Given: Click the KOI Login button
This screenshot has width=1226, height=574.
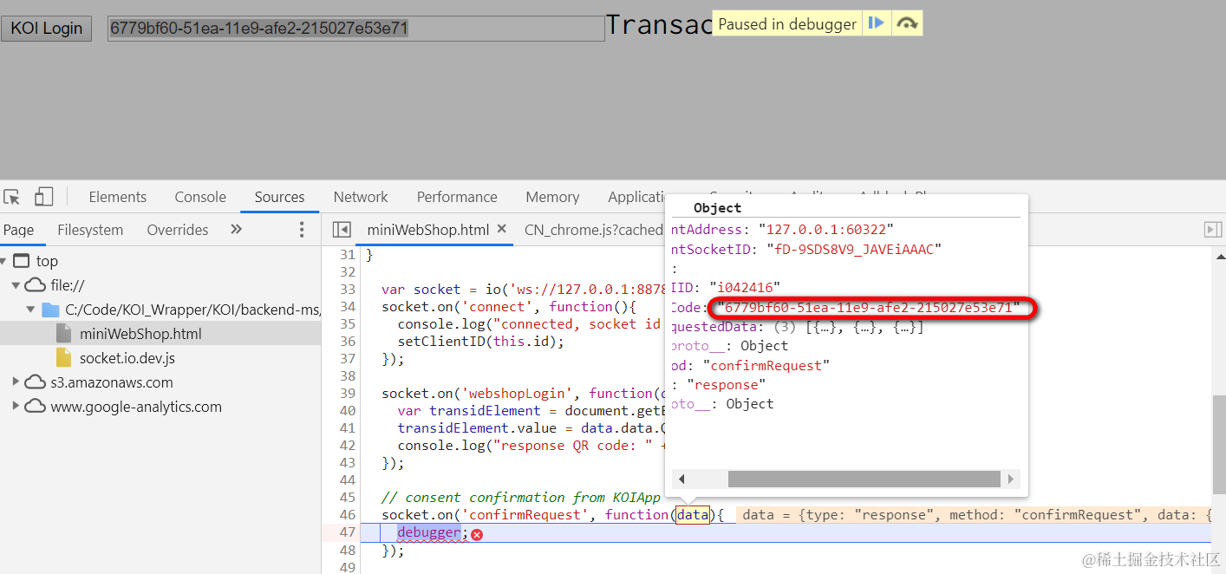Looking at the screenshot, I should pyautogui.click(x=47, y=29).
